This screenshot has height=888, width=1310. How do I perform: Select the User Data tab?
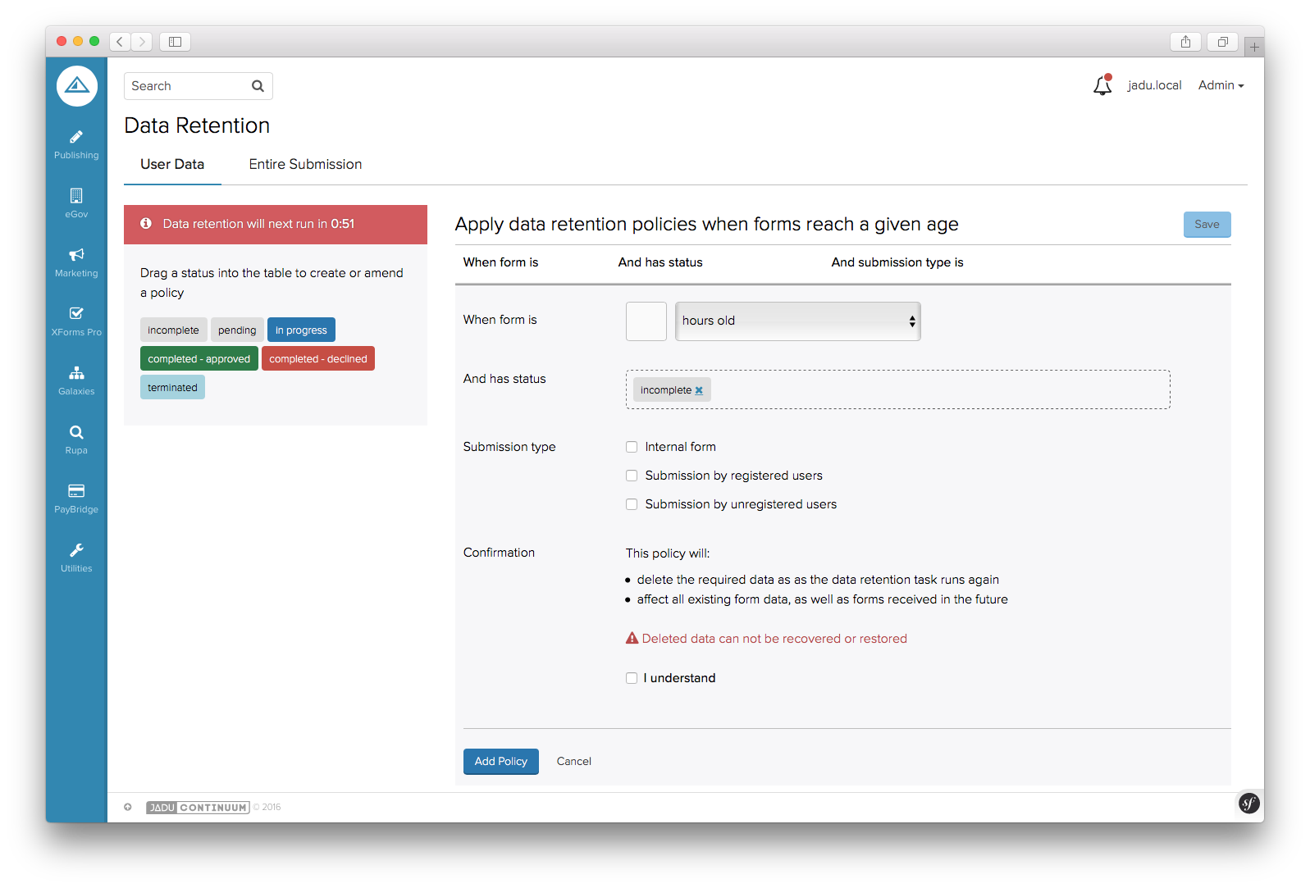coord(172,164)
